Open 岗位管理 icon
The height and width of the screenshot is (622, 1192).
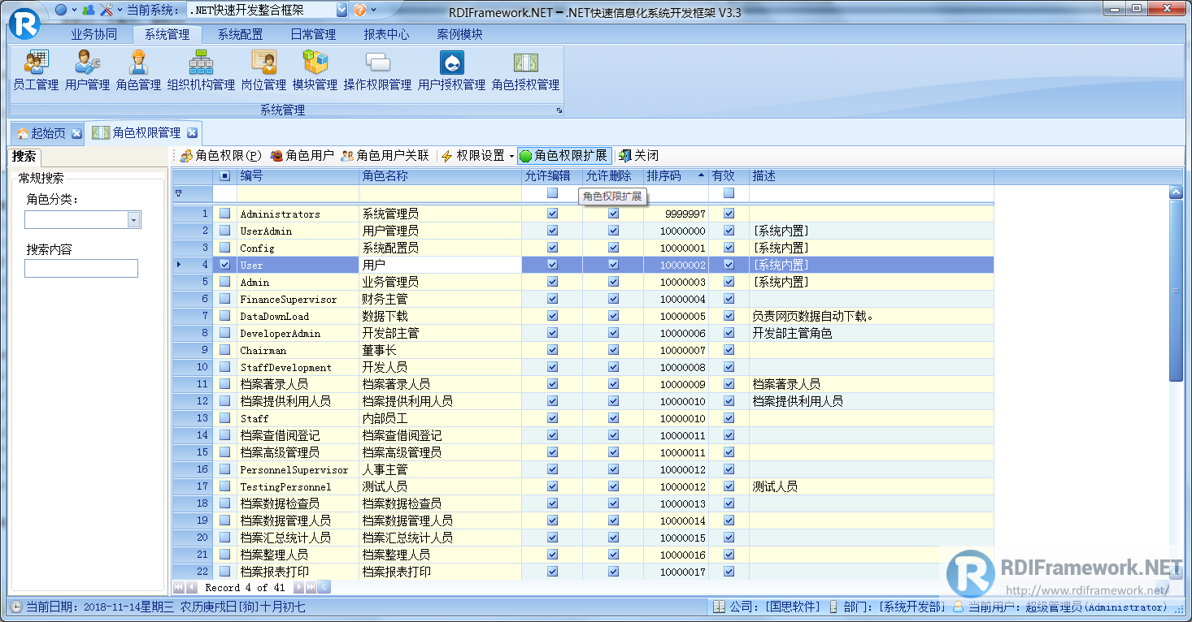263,70
